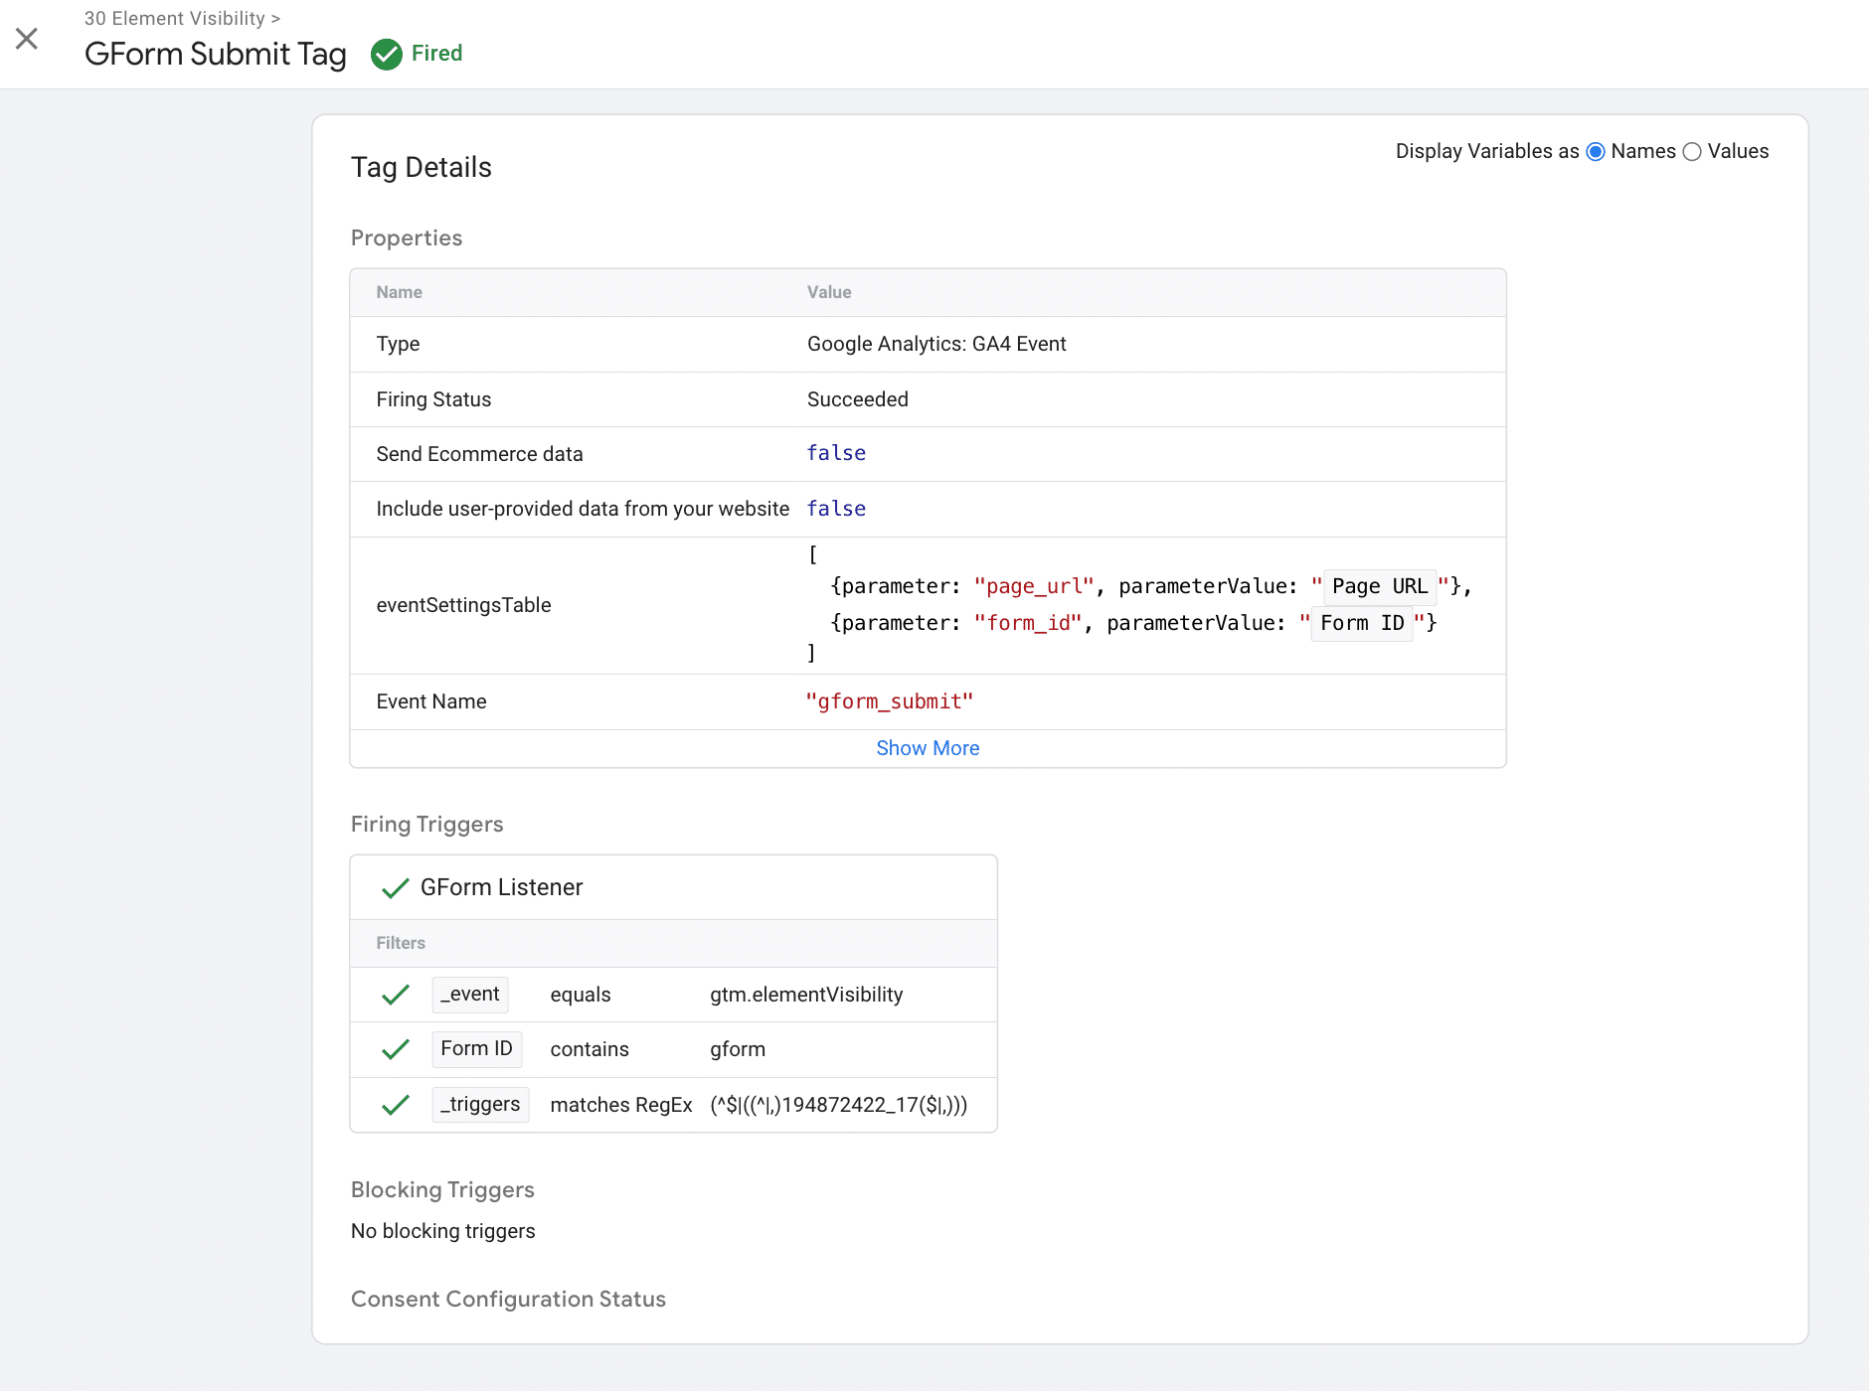This screenshot has width=1869, height=1391.
Task: Click Show More in properties table
Action: tap(928, 748)
